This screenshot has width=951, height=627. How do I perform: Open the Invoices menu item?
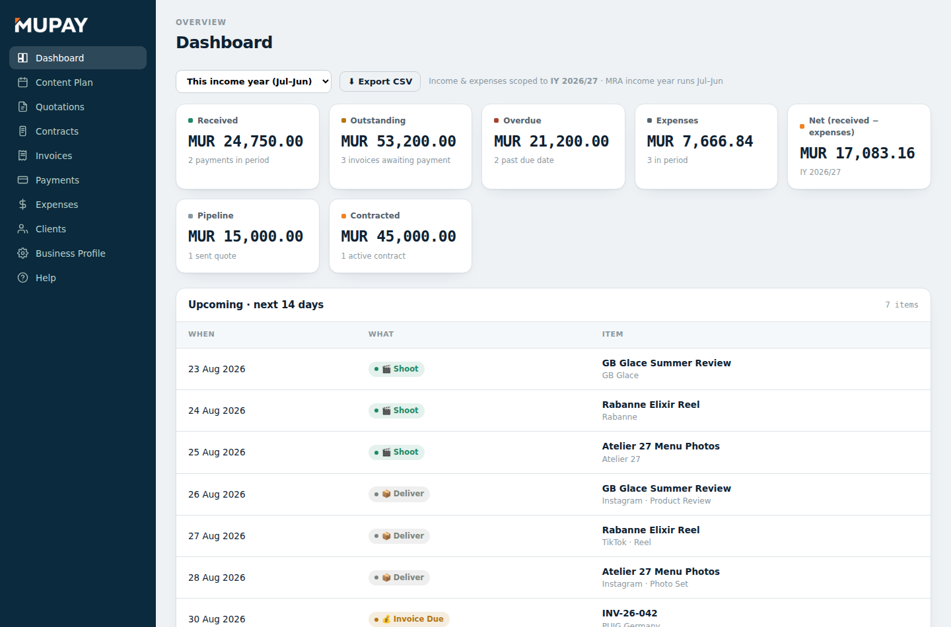[x=78, y=156]
